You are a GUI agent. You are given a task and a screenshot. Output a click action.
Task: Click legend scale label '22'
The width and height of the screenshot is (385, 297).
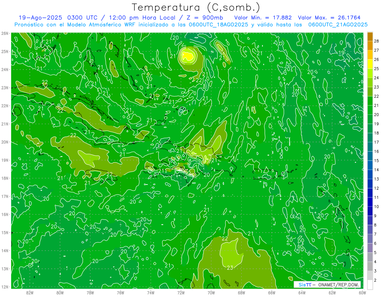(376, 96)
